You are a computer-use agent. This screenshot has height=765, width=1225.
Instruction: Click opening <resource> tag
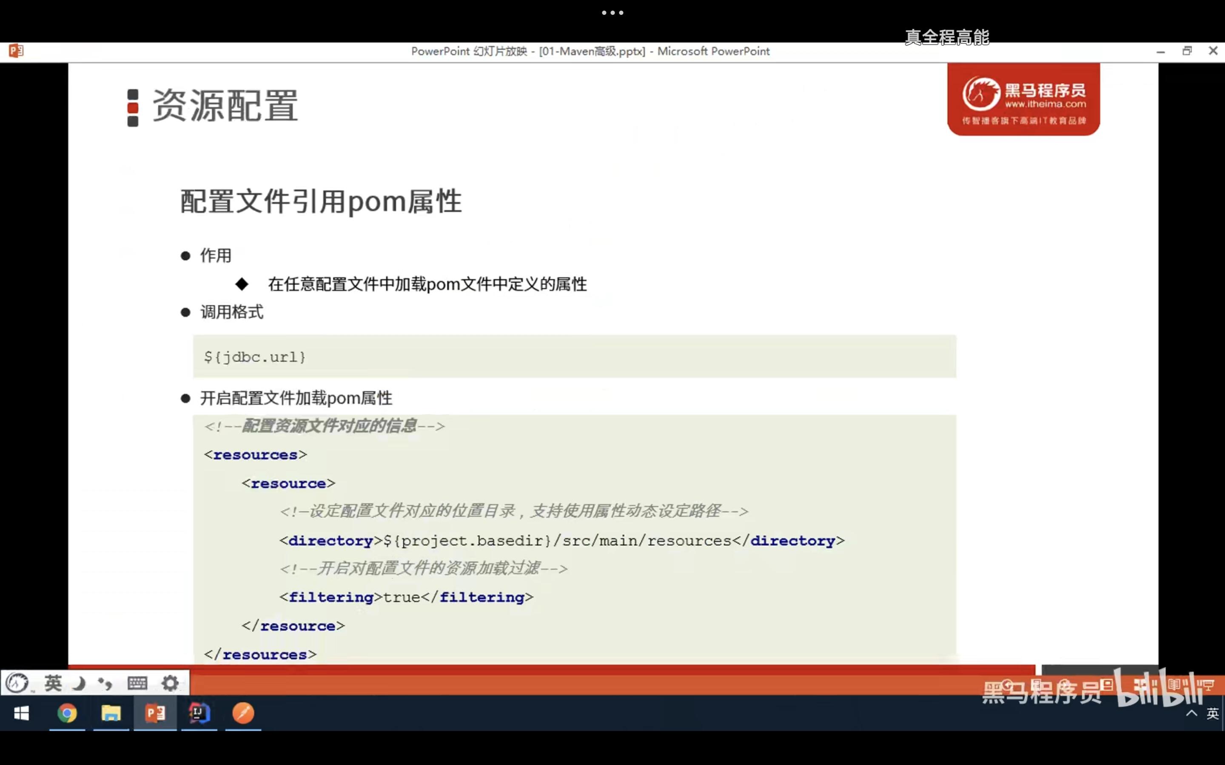pyautogui.click(x=288, y=483)
